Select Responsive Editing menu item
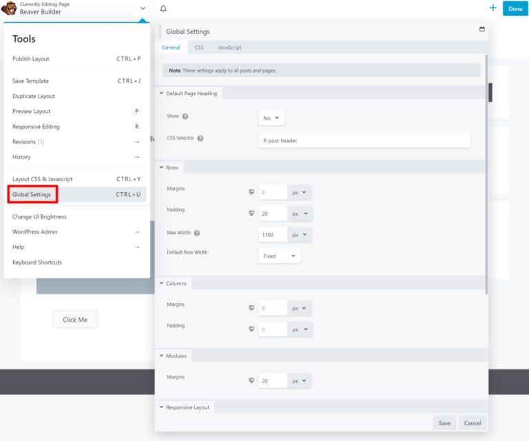 tap(76, 127)
